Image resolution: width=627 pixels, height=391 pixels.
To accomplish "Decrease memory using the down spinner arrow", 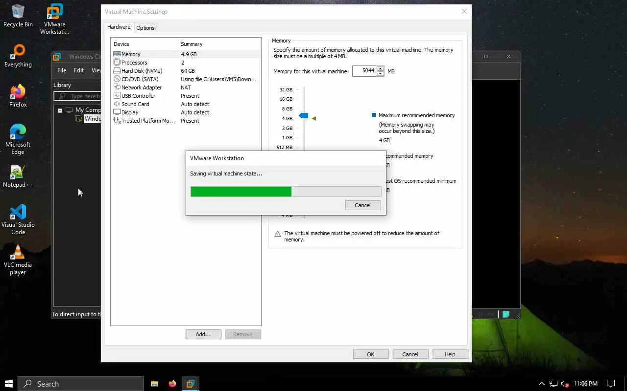I will [x=381, y=74].
